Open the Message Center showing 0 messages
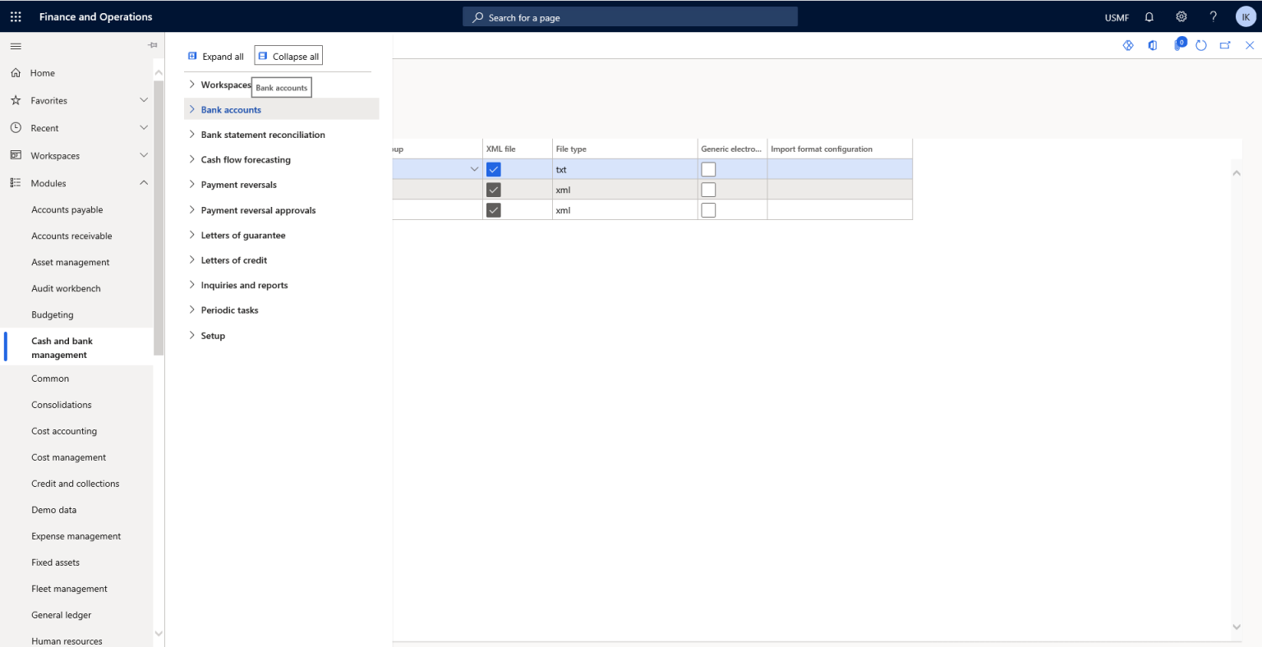Viewport: 1262px width, 647px height. (1177, 45)
